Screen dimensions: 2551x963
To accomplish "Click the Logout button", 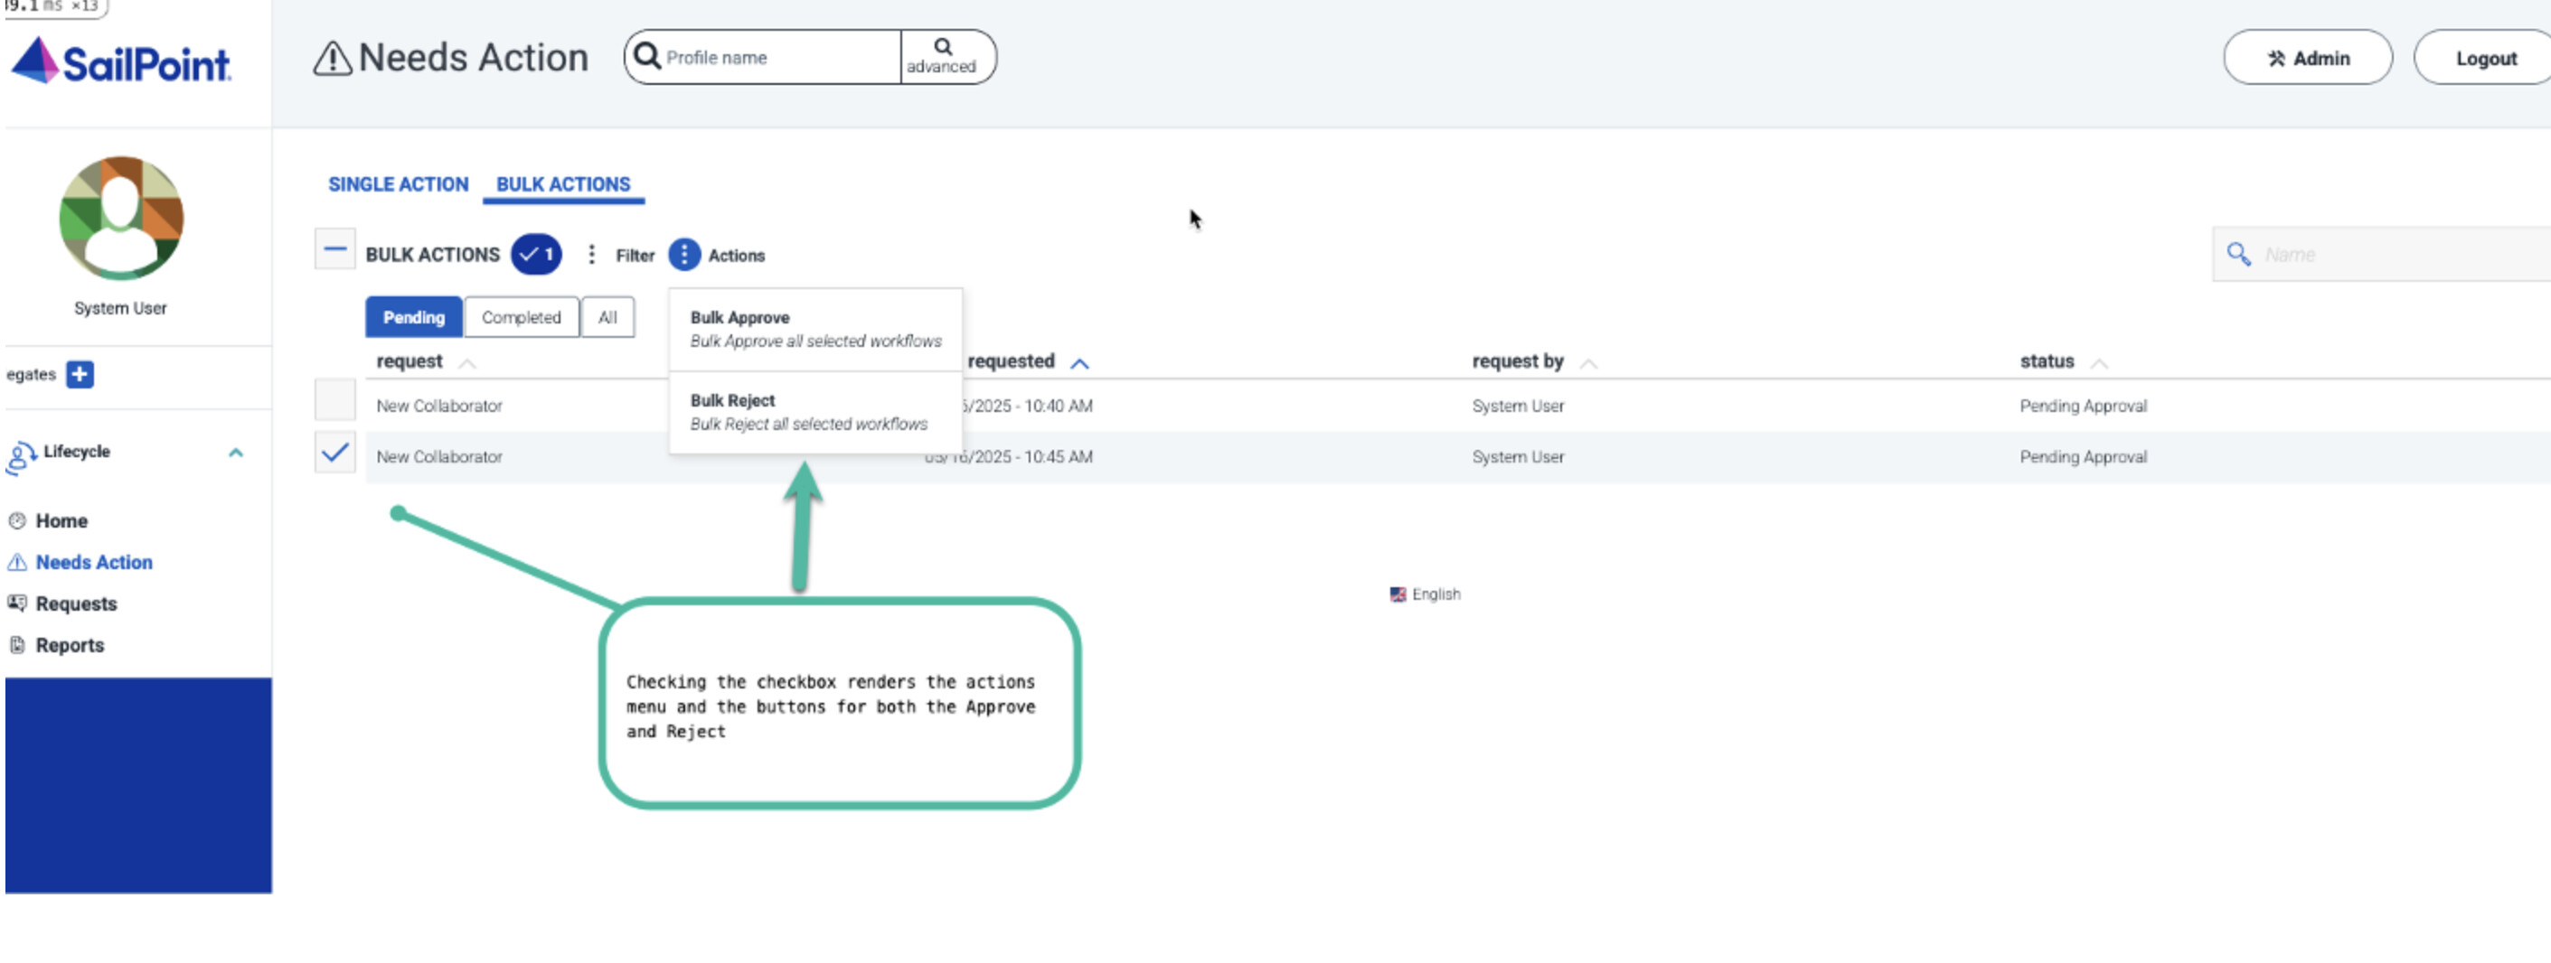I will coord(2485,59).
